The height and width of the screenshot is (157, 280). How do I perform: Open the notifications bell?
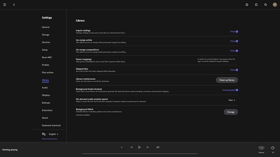pyautogui.click(x=247, y=4)
